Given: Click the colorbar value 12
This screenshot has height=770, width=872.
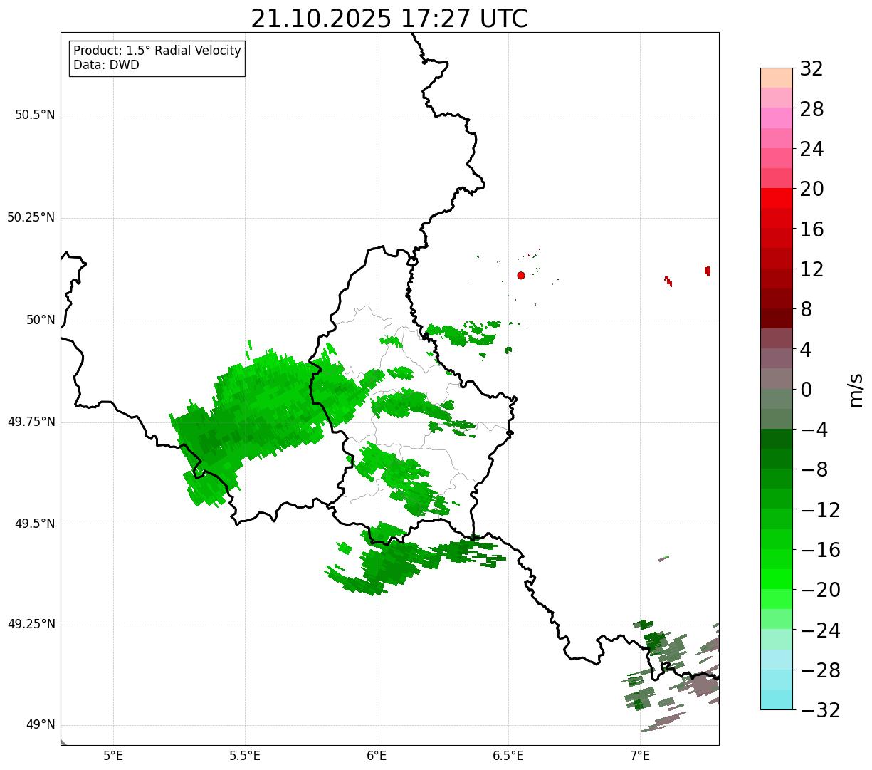Looking at the screenshot, I should click(811, 269).
